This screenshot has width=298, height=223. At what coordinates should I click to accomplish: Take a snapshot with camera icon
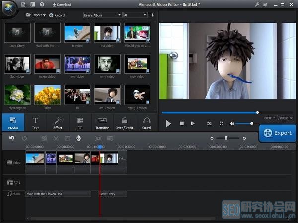click(209, 123)
